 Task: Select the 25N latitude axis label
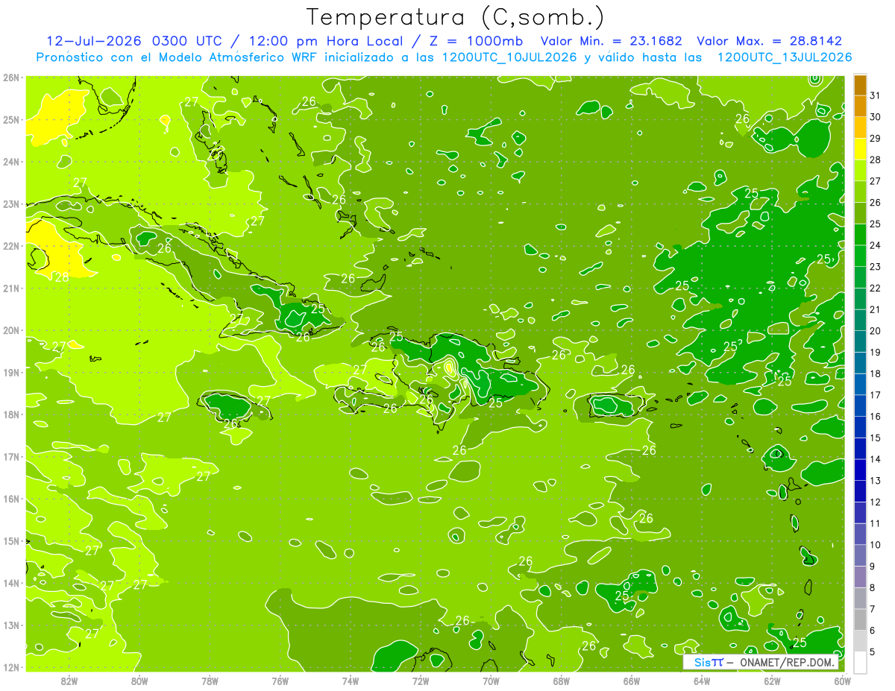tap(11, 119)
